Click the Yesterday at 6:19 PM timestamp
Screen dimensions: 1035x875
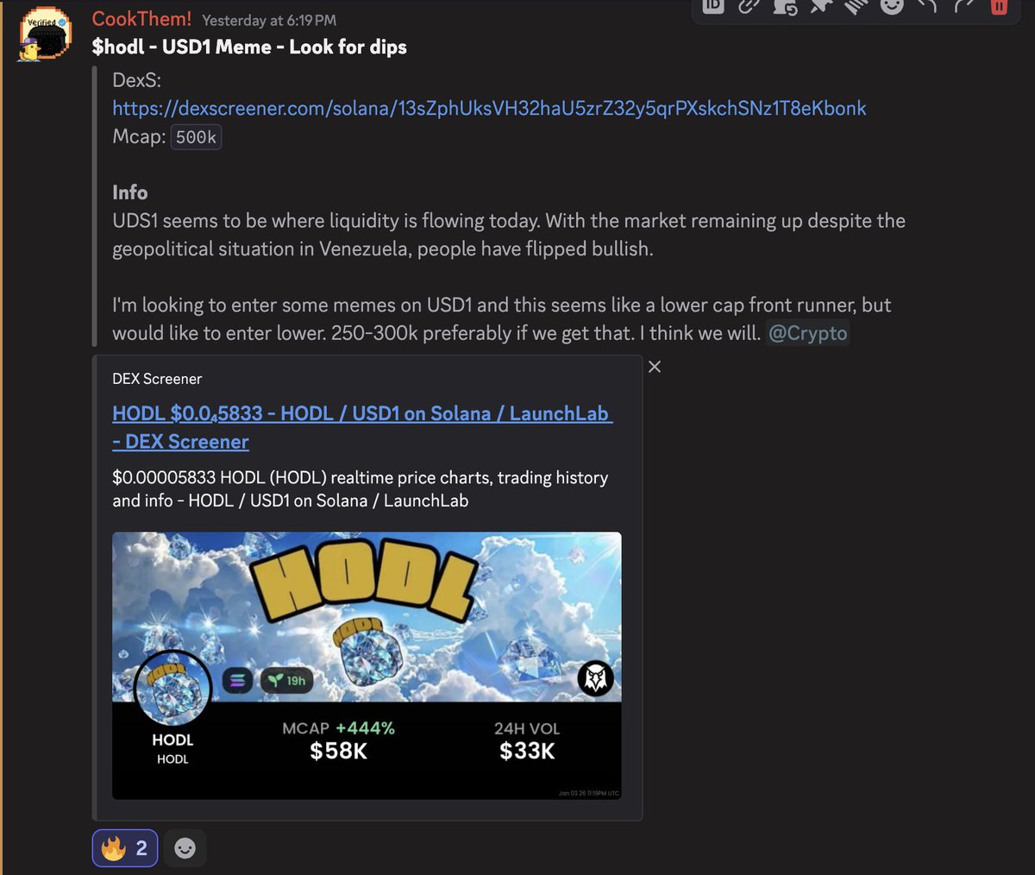coord(269,20)
